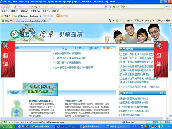Expand the address bar history dropdown

[x=106, y=7]
